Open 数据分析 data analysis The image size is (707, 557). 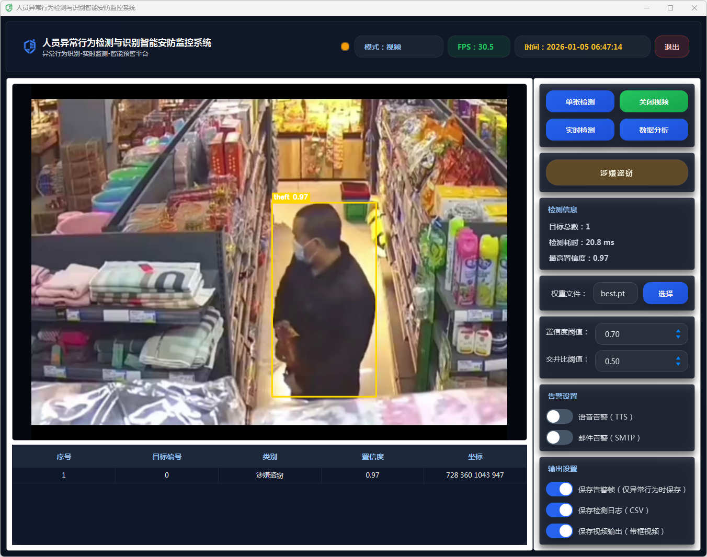coord(654,130)
